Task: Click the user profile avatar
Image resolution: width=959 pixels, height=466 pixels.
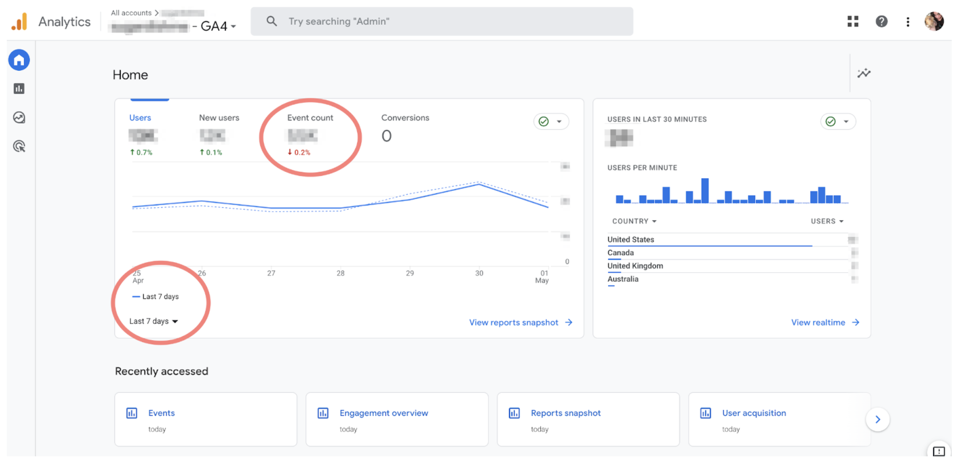Action: 934,21
